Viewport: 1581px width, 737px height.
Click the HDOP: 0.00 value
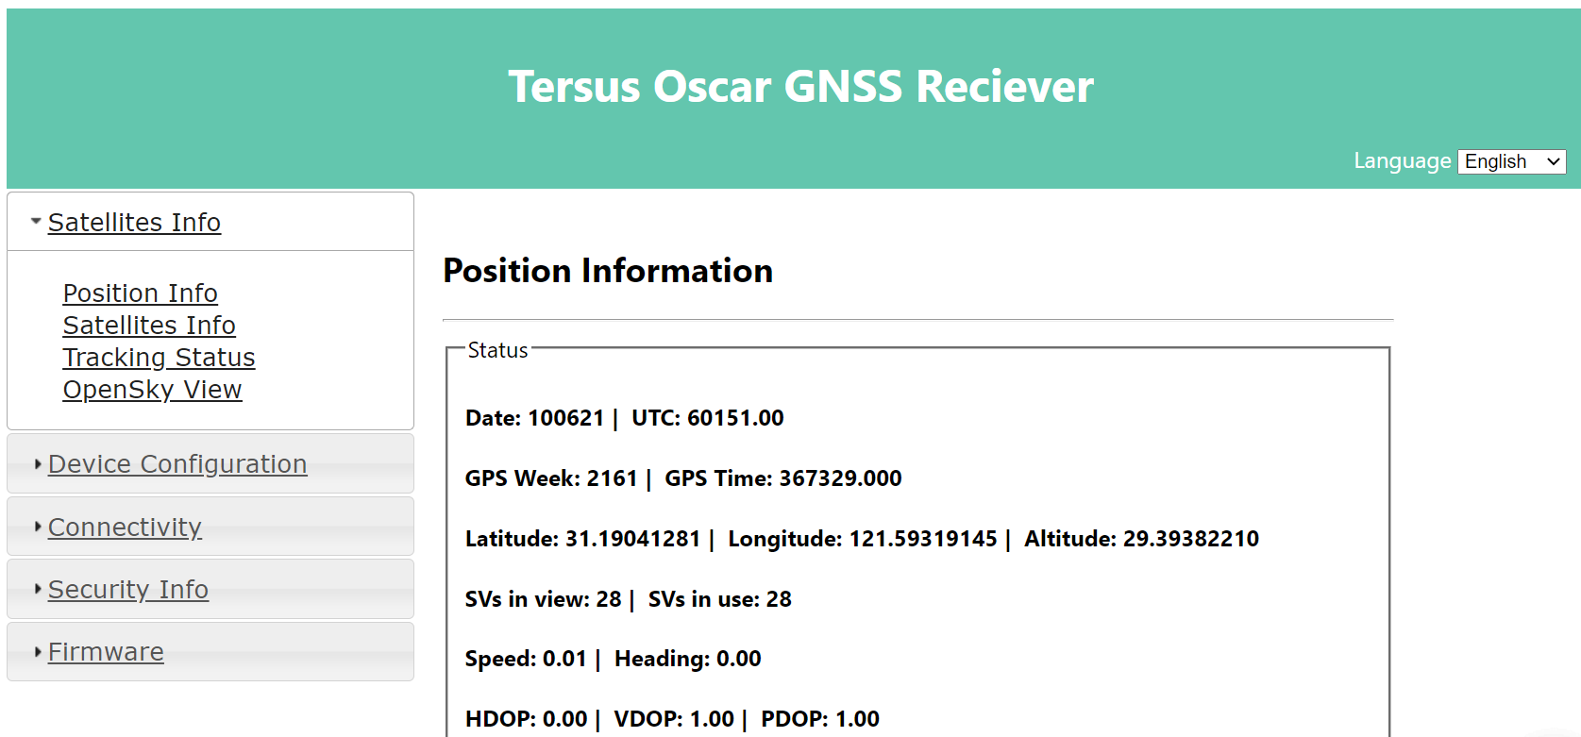[x=526, y=719]
